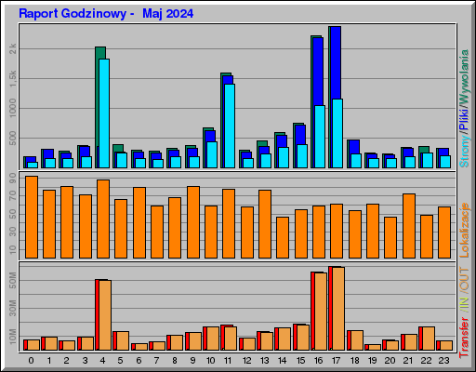Click the "70" y-axis label
The height and width of the screenshot is (372, 476).
coord(13,195)
